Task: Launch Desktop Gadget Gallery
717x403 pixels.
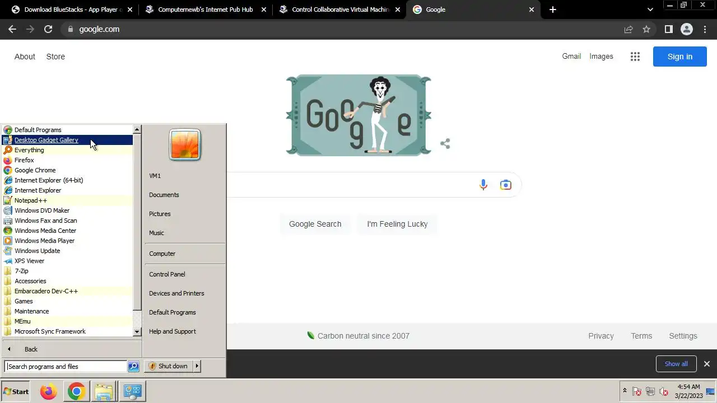Action: point(67,140)
